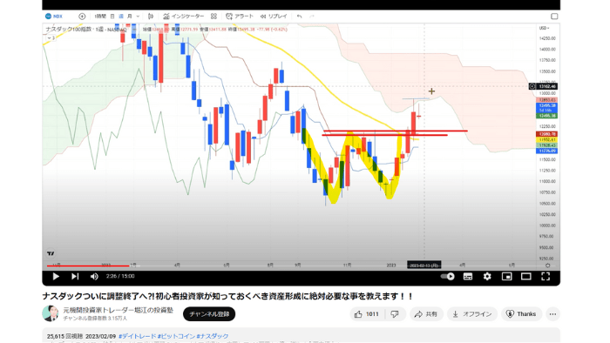610x343 pixels.
Task: Open the Thanks donation button
Action: 521,314
